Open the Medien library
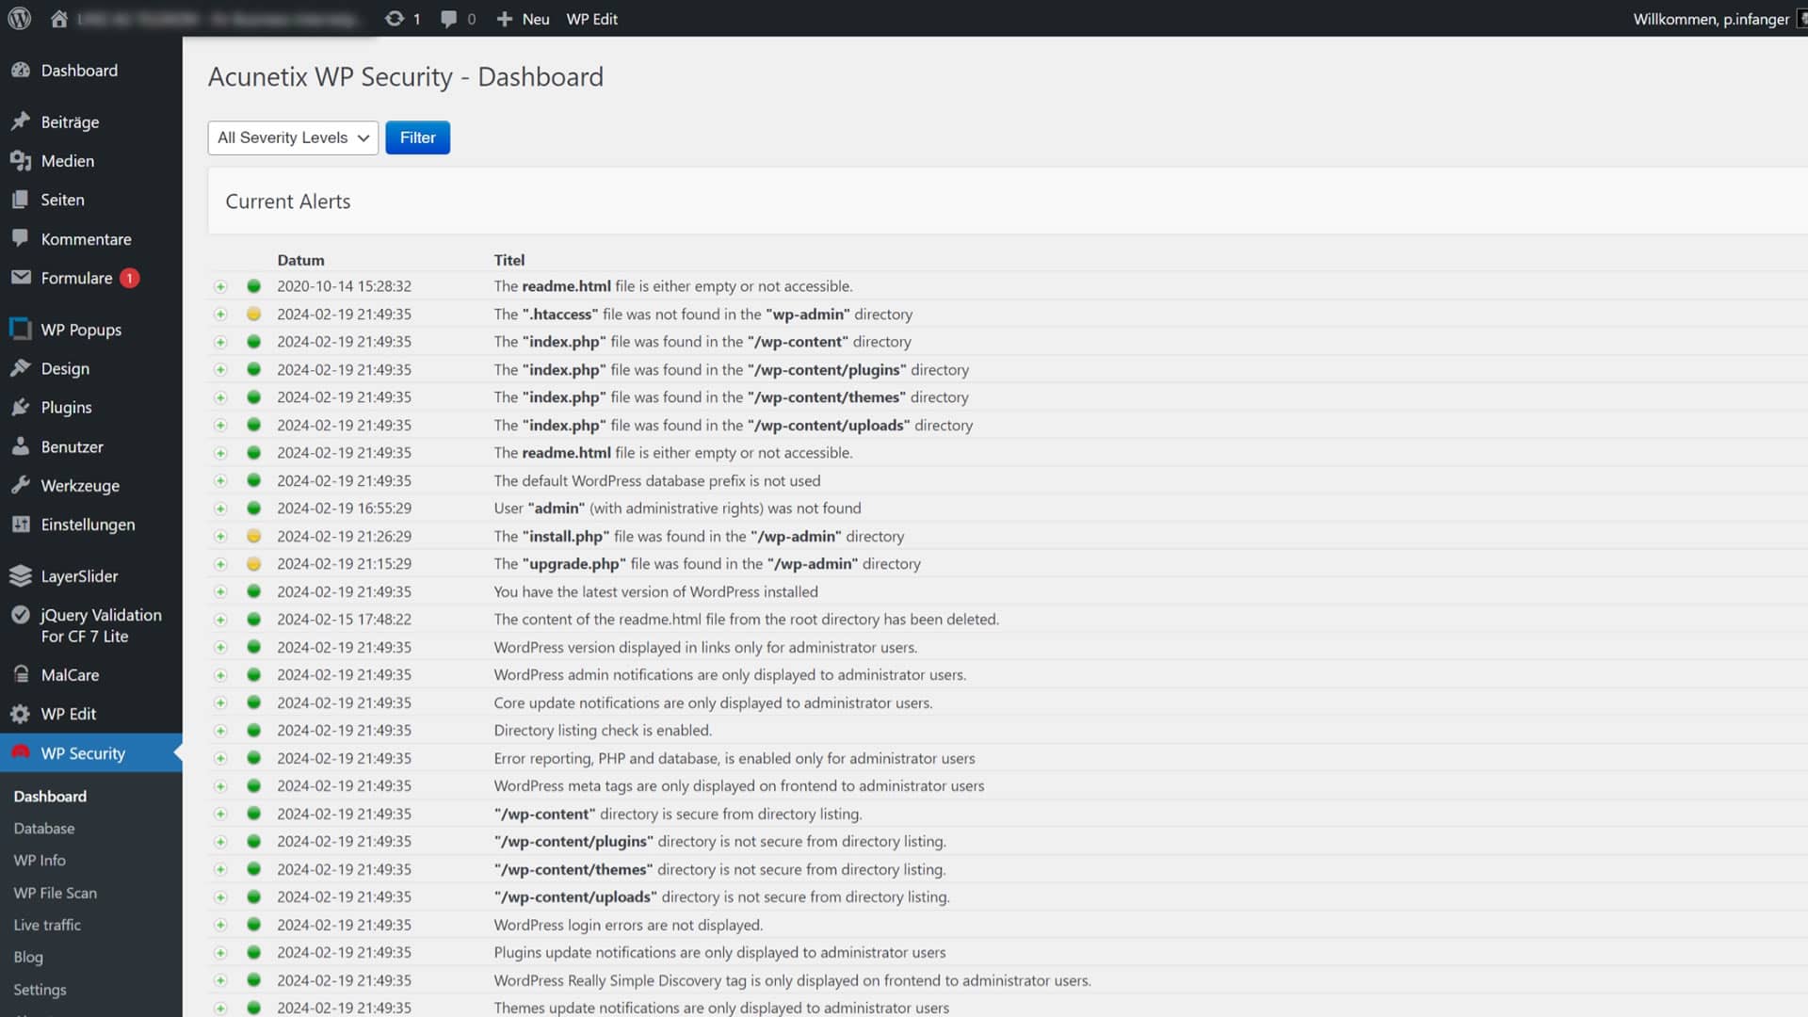This screenshot has width=1808, height=1017. pos(67,161)
